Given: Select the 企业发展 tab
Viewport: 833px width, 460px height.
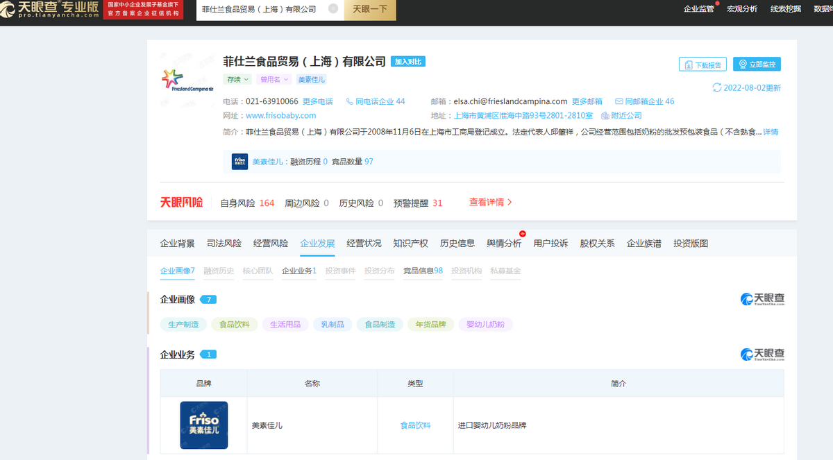Looking at the screenshot, I should [317, 244].
